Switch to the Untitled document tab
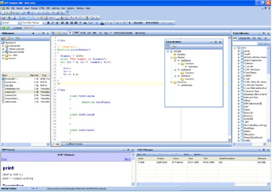The width and height of the screenshot is (272, 192). point(17,28)
